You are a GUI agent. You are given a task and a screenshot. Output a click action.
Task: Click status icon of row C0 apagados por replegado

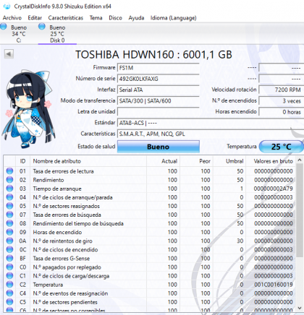[9, 267]
